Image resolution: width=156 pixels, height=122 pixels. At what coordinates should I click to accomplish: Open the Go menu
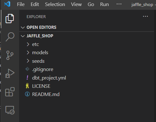(x=91, y=4)
